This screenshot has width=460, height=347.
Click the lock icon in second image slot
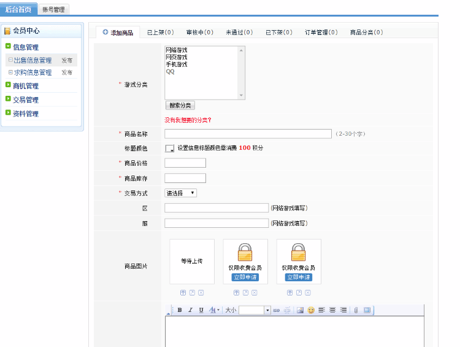[x=245, y=252]
